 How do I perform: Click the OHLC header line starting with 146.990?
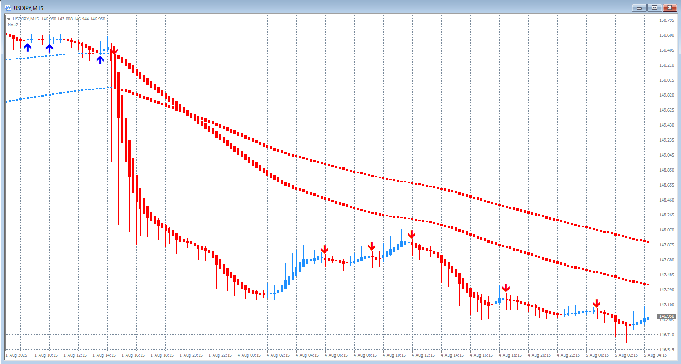[73, 19]
